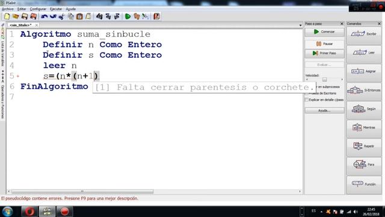Enable Prueba de Escritorio checkbox
This screenshot has width=385, height=217.
pos(306,93)
